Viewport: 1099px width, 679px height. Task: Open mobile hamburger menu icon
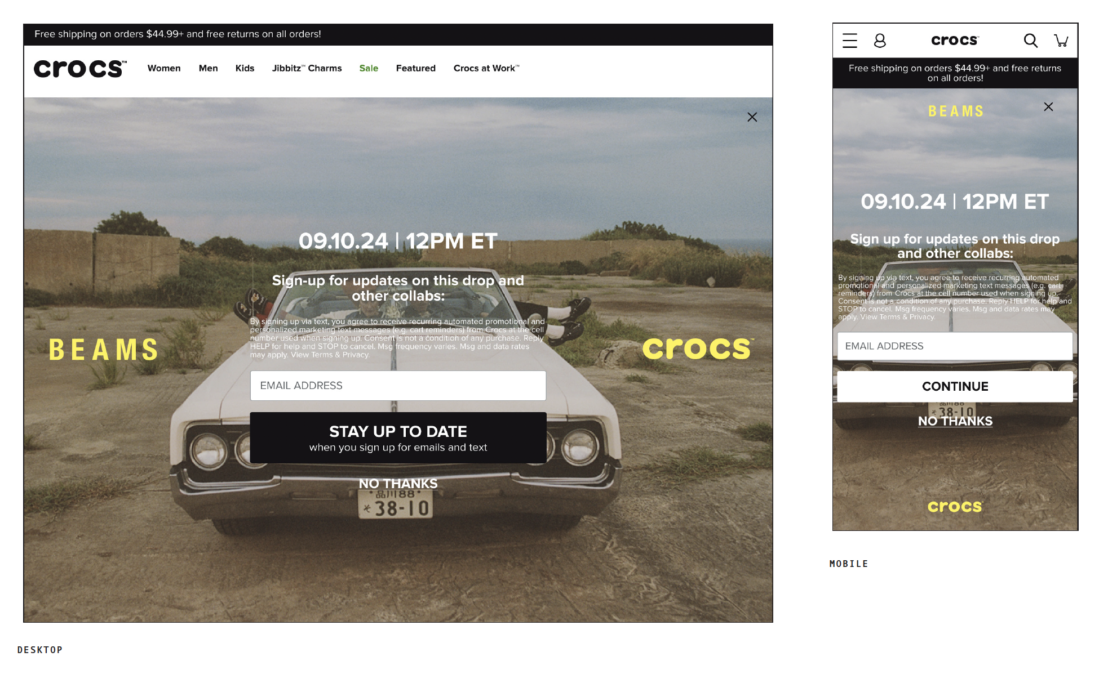(x=849, y=41)
